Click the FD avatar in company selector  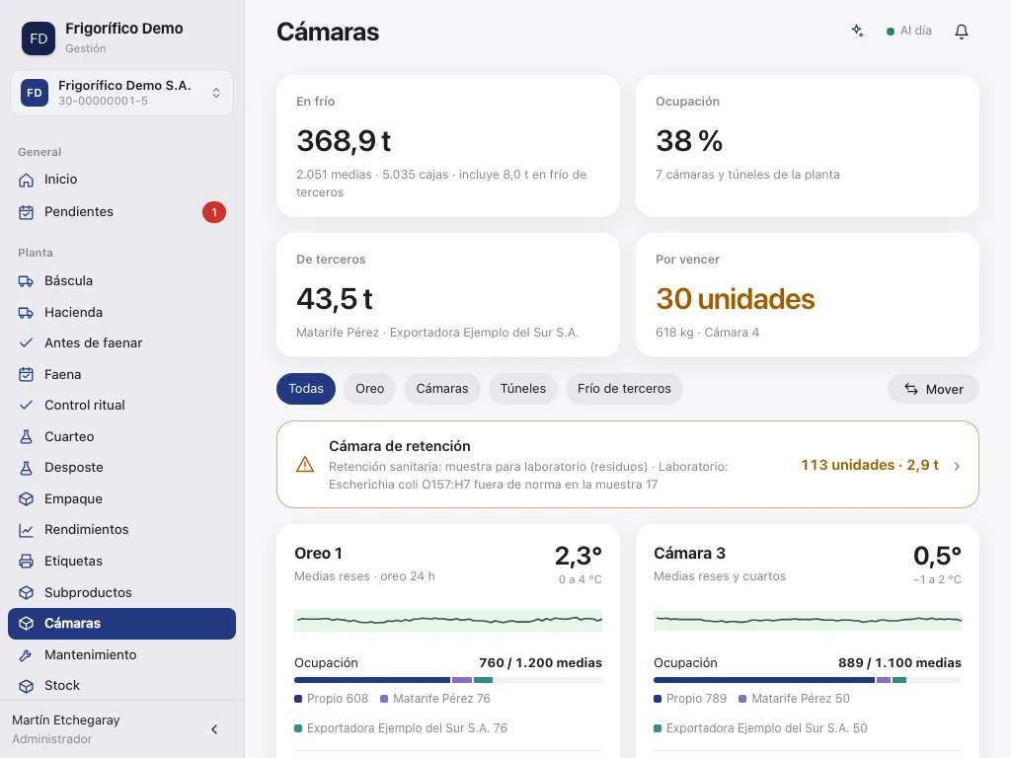click(35, 93)
